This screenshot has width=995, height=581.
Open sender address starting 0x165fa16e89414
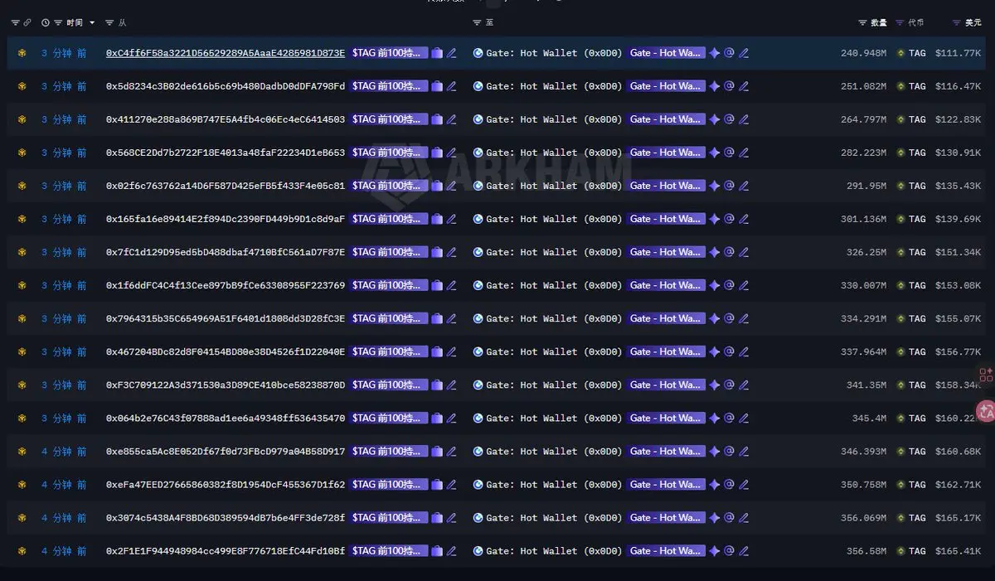point(226,219)
